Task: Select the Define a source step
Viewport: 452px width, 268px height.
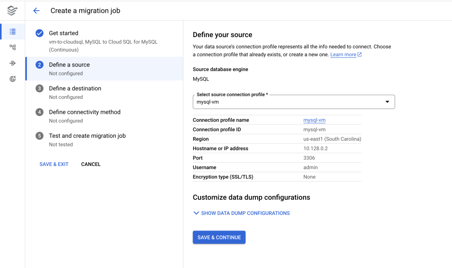Action: 104,68
